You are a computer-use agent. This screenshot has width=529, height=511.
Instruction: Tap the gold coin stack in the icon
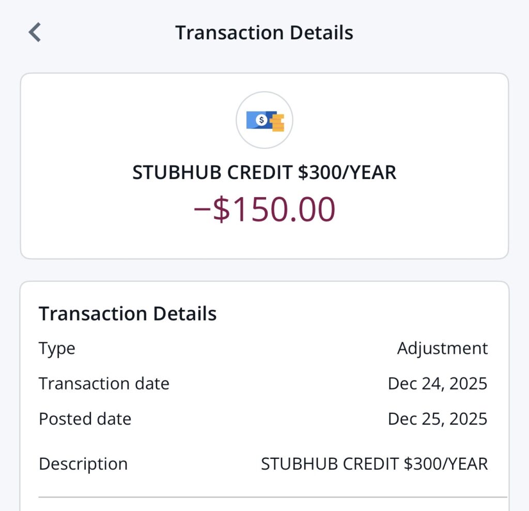pos(278,123)
